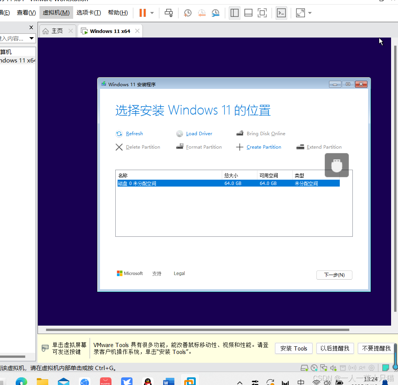
Task: Click the teal message log icon
Action: click(386, 367)
